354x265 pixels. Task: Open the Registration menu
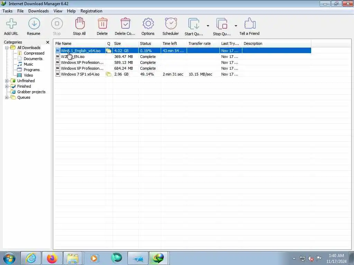91,11
